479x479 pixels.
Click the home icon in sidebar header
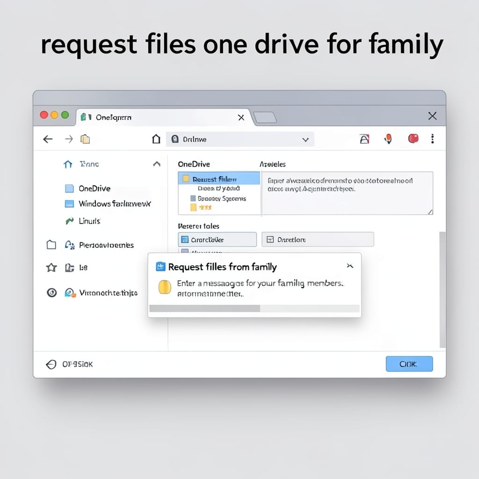[68, 164]
